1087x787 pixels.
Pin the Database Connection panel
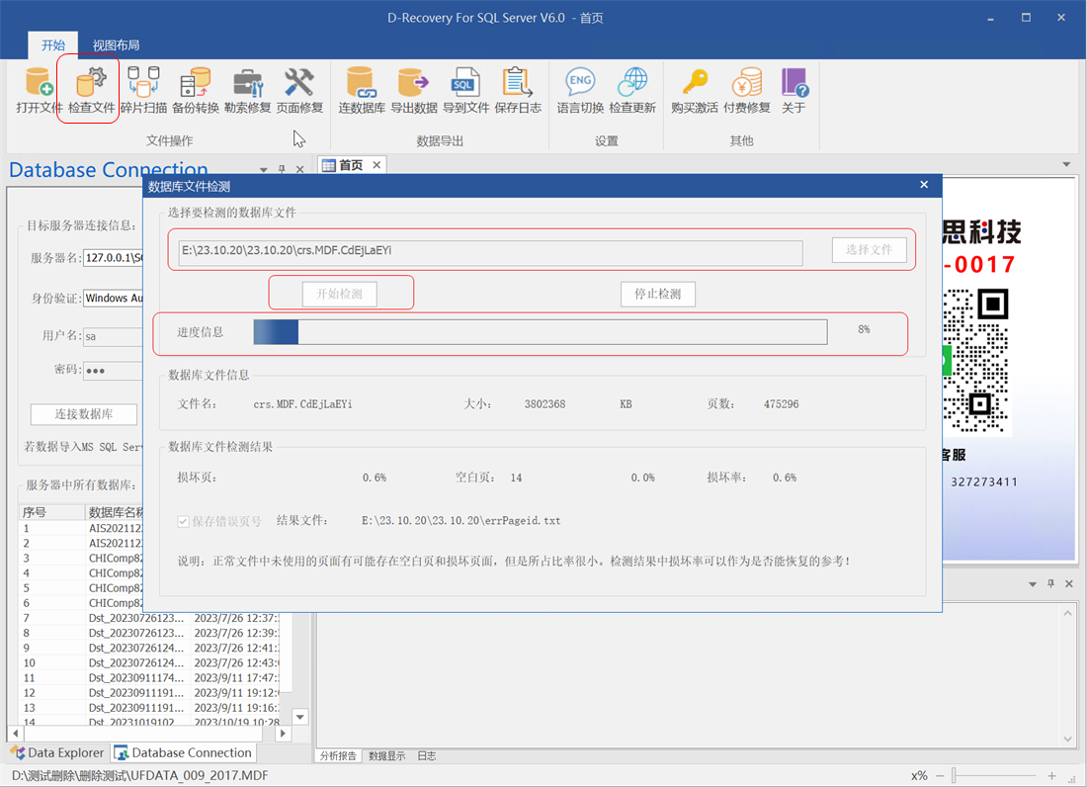point(282,169)
